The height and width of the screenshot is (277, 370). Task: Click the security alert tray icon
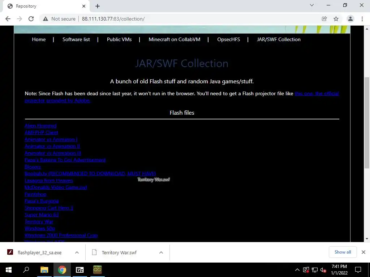(306, 270)
